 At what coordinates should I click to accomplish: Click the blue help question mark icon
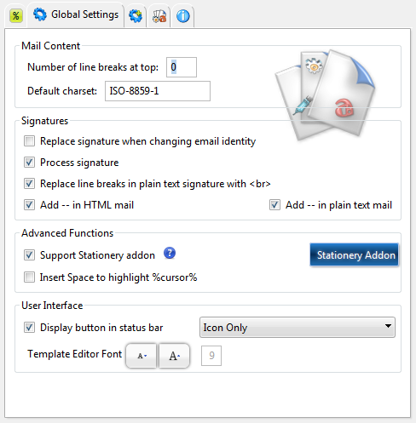tap(170, 253)
